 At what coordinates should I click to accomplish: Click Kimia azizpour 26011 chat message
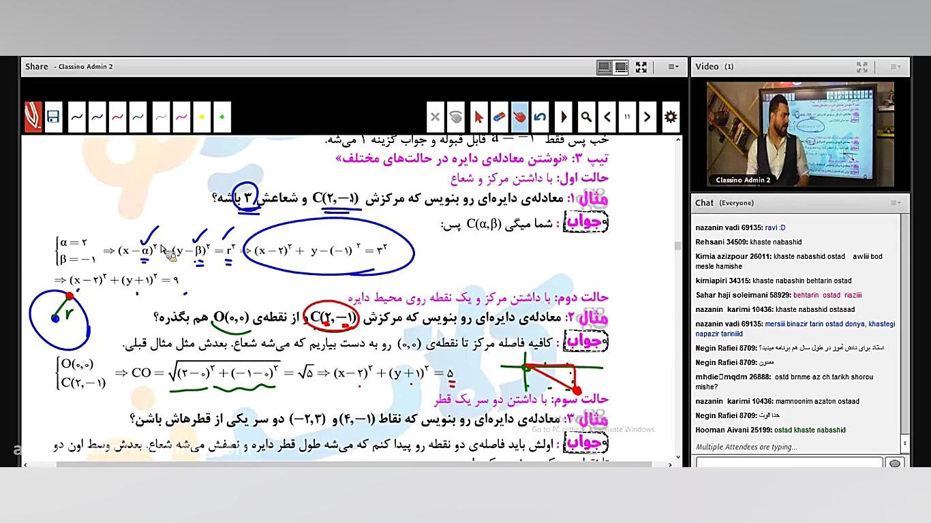(789, 261)
